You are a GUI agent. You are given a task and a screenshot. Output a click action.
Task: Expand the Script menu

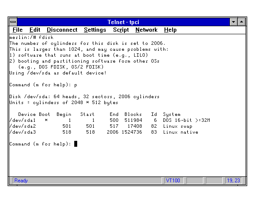click(x=121, y=30)
